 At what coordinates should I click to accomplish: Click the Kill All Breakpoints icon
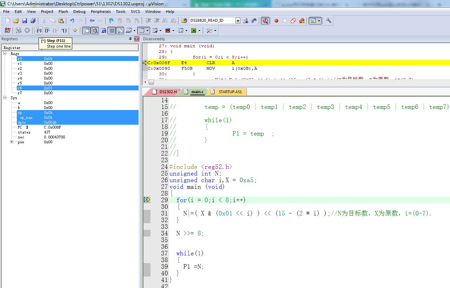[302, 21]
